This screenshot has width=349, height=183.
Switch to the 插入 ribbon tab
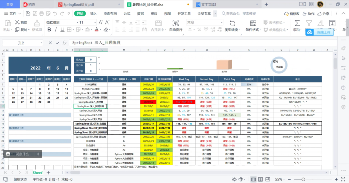(x=93, y=13)
